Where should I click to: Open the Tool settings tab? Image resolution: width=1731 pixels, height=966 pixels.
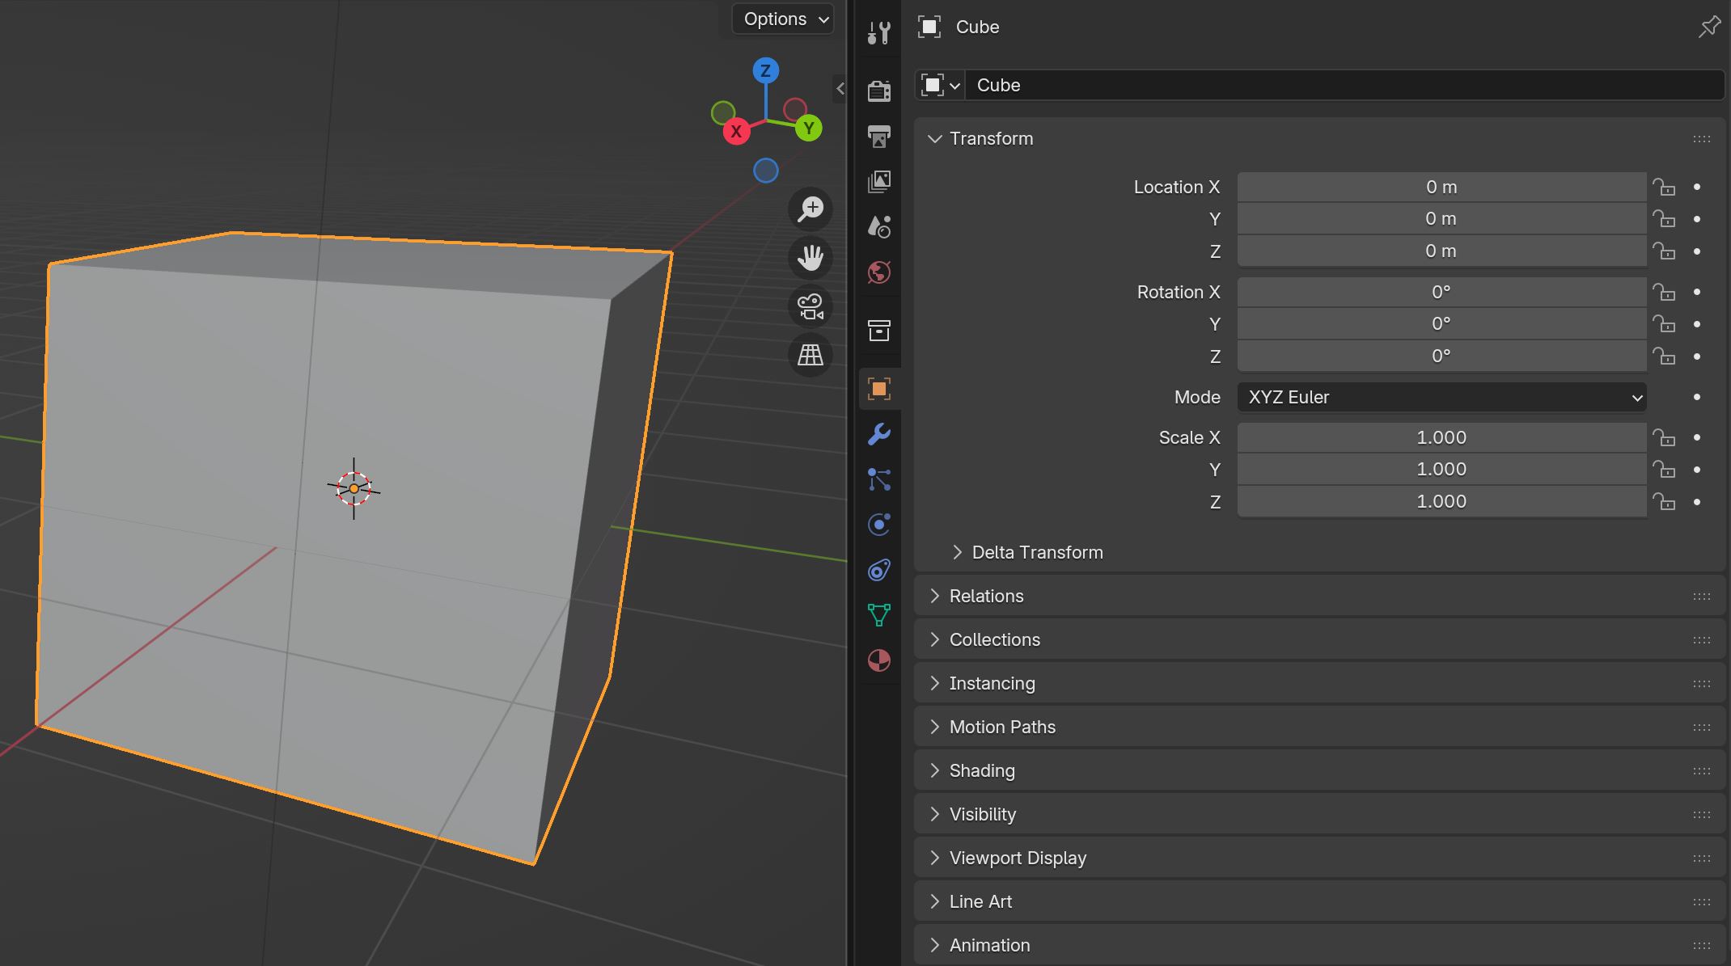tap(879, 33)
